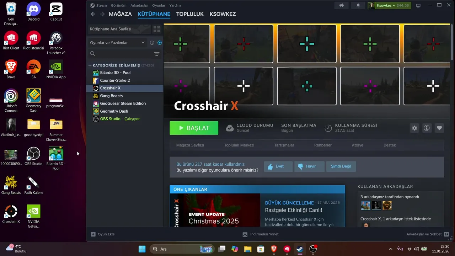455x256 pixels.
Task: Open CapCut desktop shortcut
Action: tap(56, 12)
